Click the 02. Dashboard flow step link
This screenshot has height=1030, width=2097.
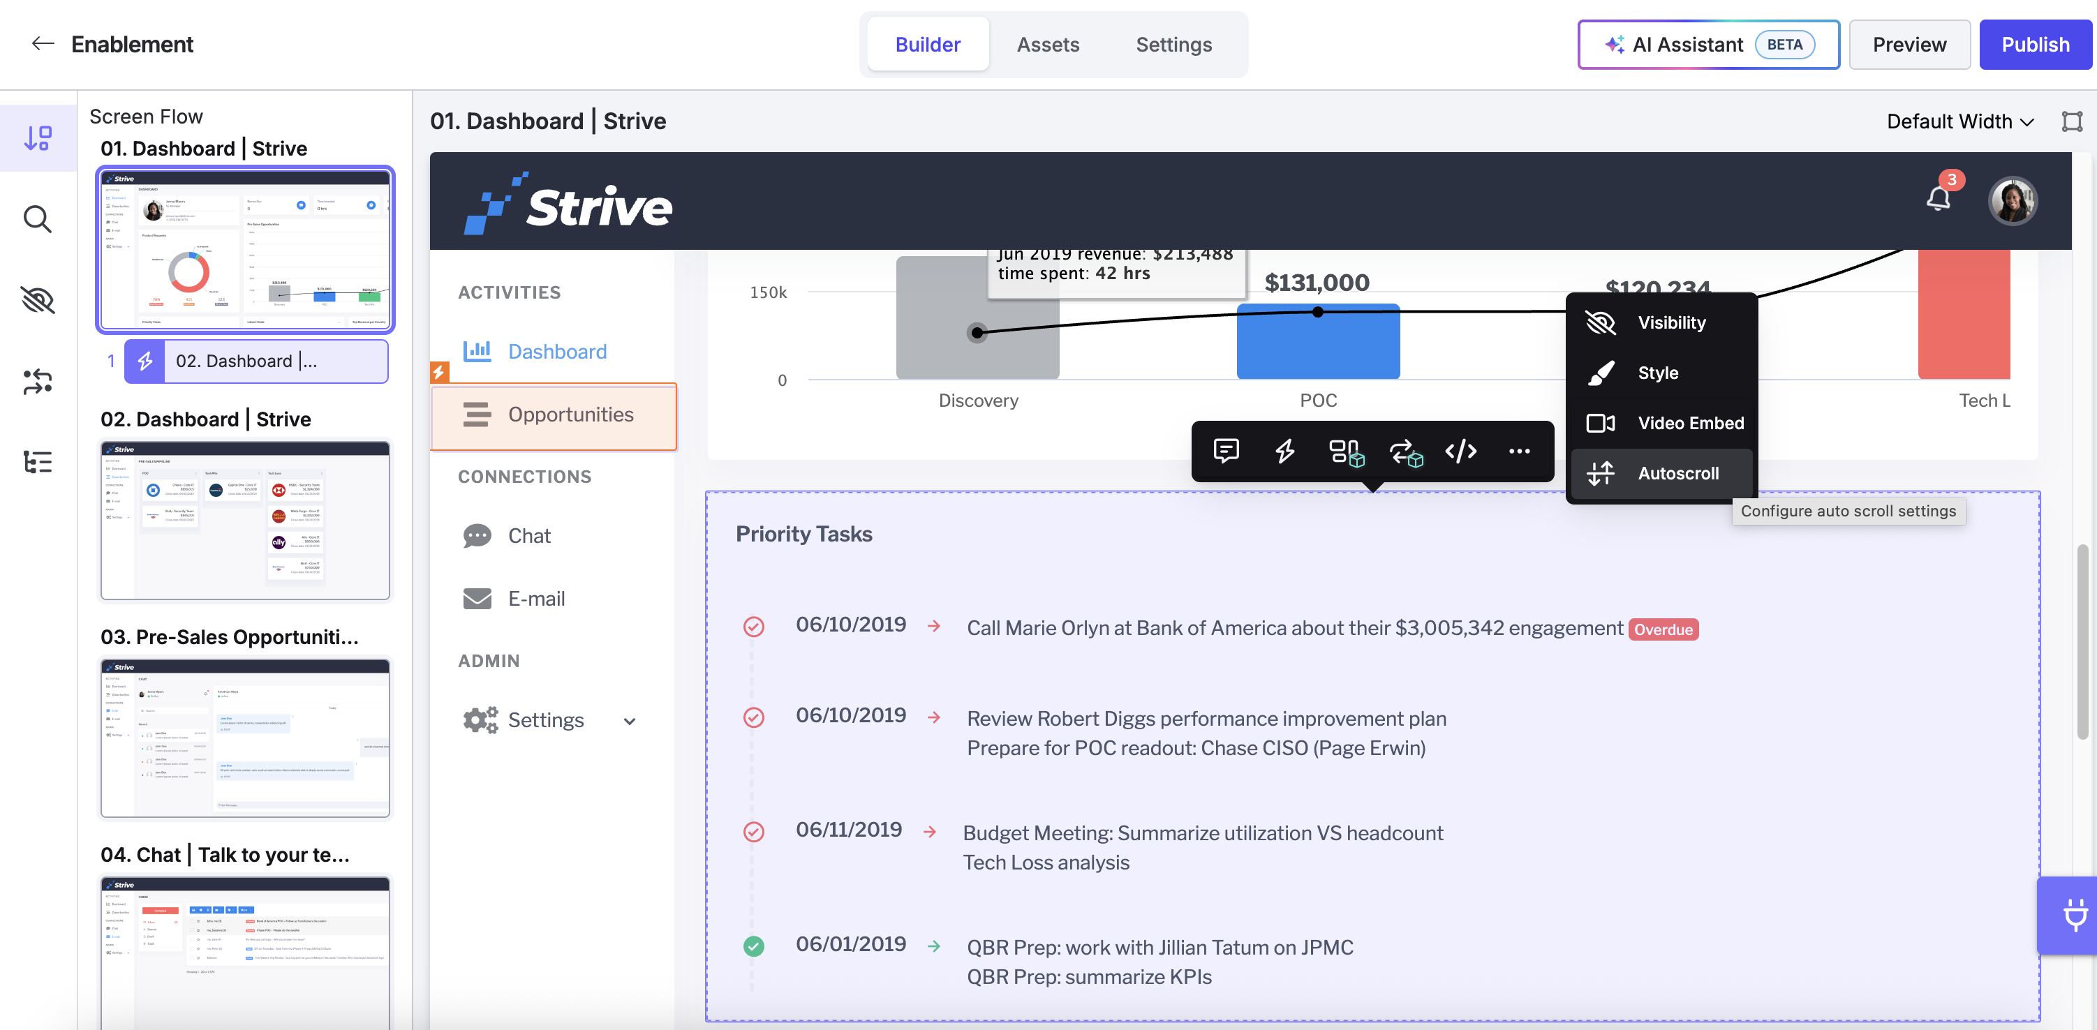(256, 361)
